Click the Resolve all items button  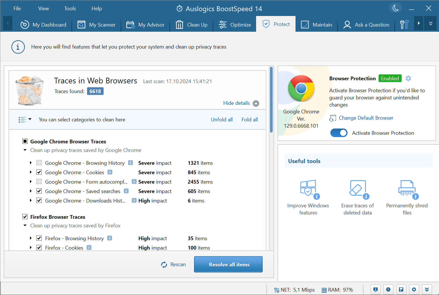coord(228,264)
